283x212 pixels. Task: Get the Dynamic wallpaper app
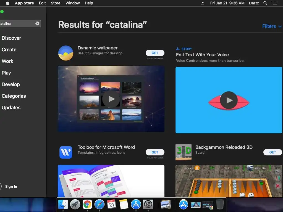pyautogui.click(x=155, y=53)
